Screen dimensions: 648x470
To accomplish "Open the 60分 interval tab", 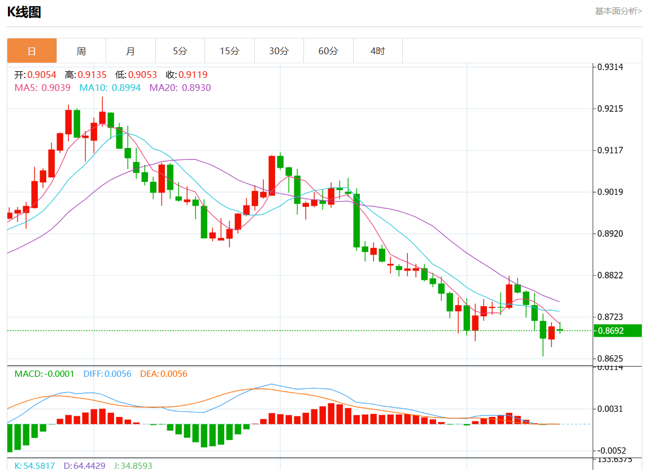I will tap(328, 51).
